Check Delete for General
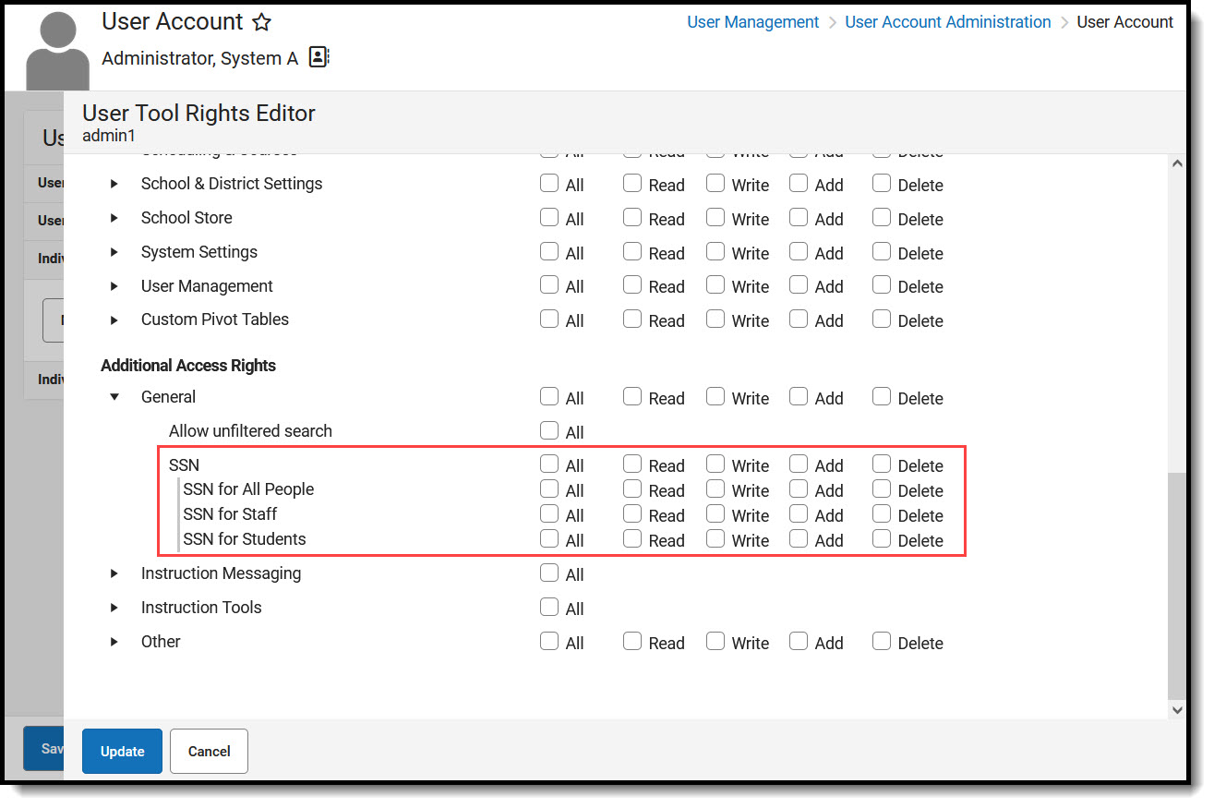Image resolution: width=1214 pixels, height=808 pixels. tap(882, 396)
